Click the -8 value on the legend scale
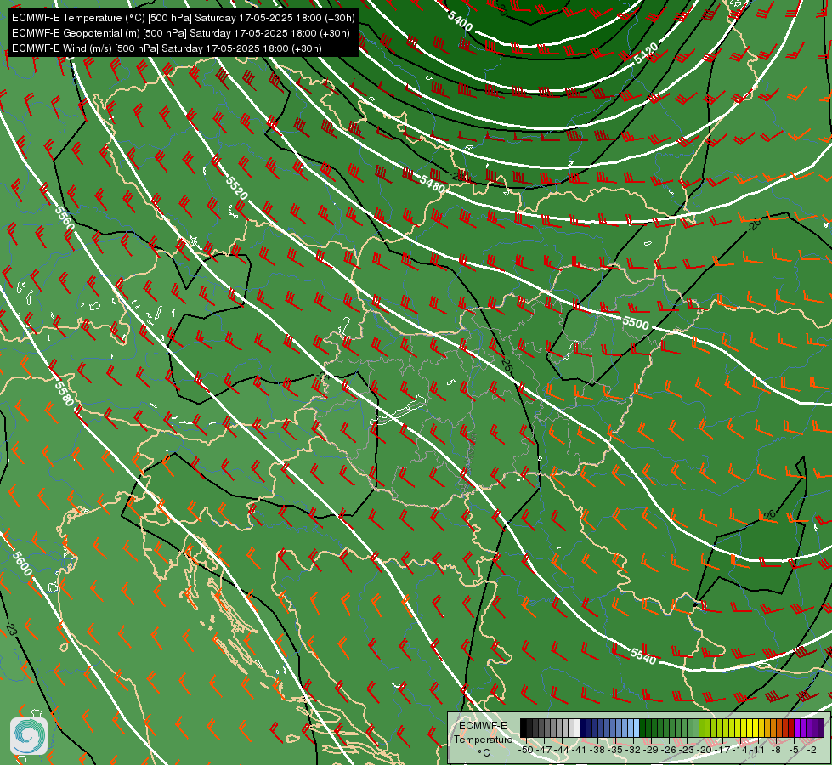 pyautogui.click(x=776, y=750)
